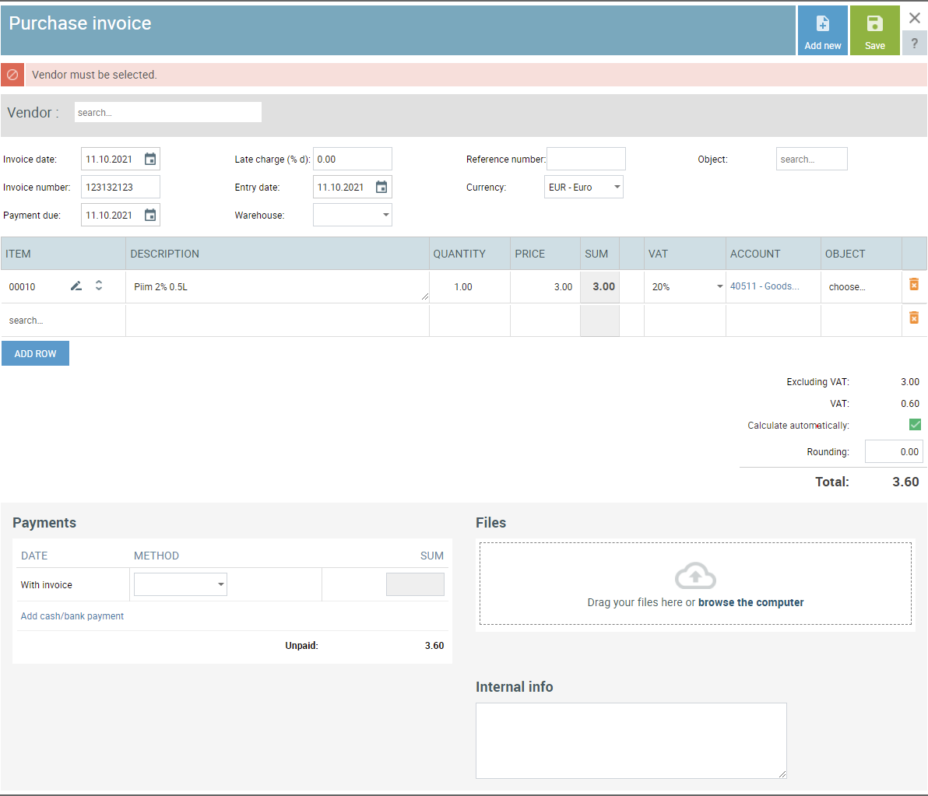Viewport: 928px width, 796px height.
Task: Click the Add cash/bank payment link
Action: (x=72, y=616)
